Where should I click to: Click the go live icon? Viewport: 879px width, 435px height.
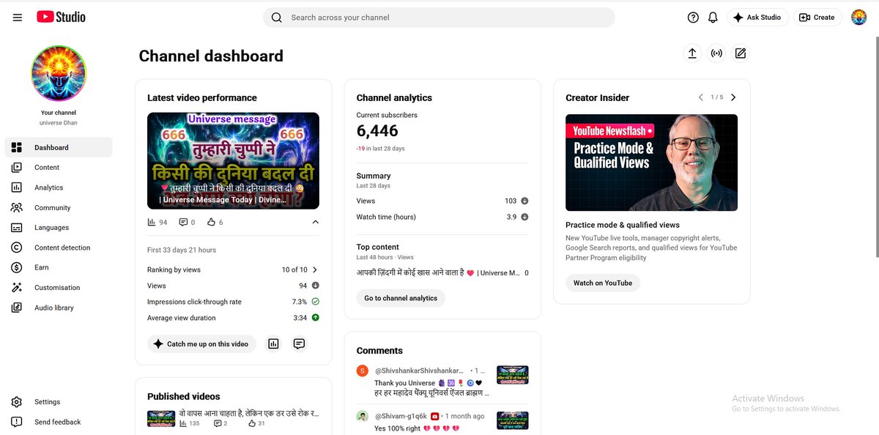pyautogui.click(x=716, y=53)
